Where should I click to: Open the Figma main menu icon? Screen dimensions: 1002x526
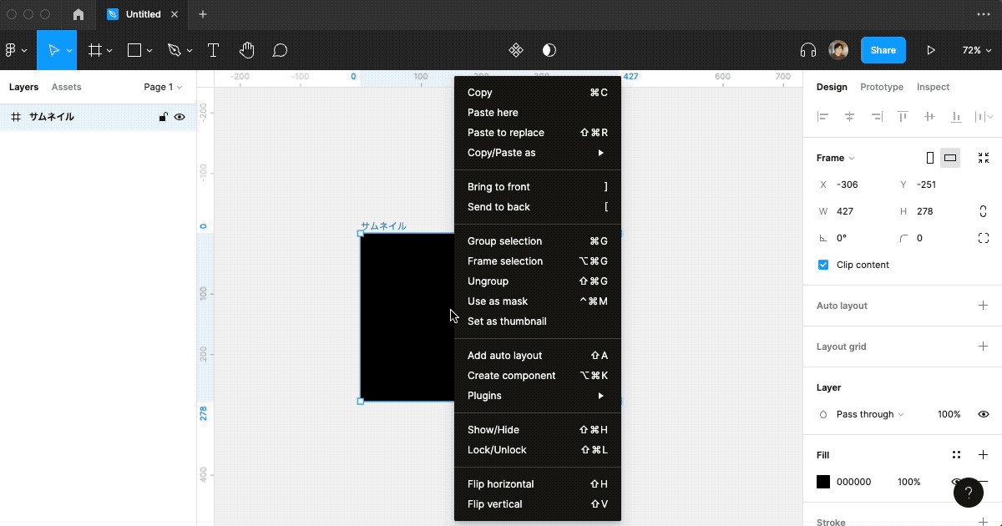11,50
